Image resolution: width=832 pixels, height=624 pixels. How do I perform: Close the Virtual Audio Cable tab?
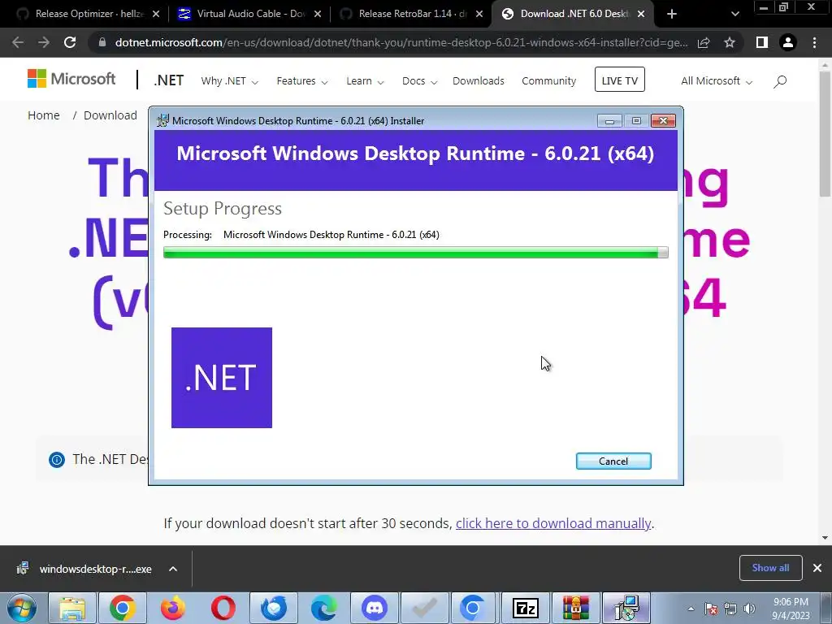coord(318,14)
